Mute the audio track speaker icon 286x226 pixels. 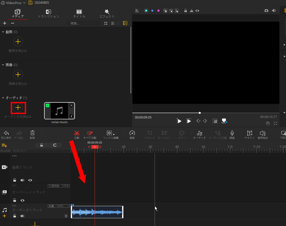(x=22, y=216)
